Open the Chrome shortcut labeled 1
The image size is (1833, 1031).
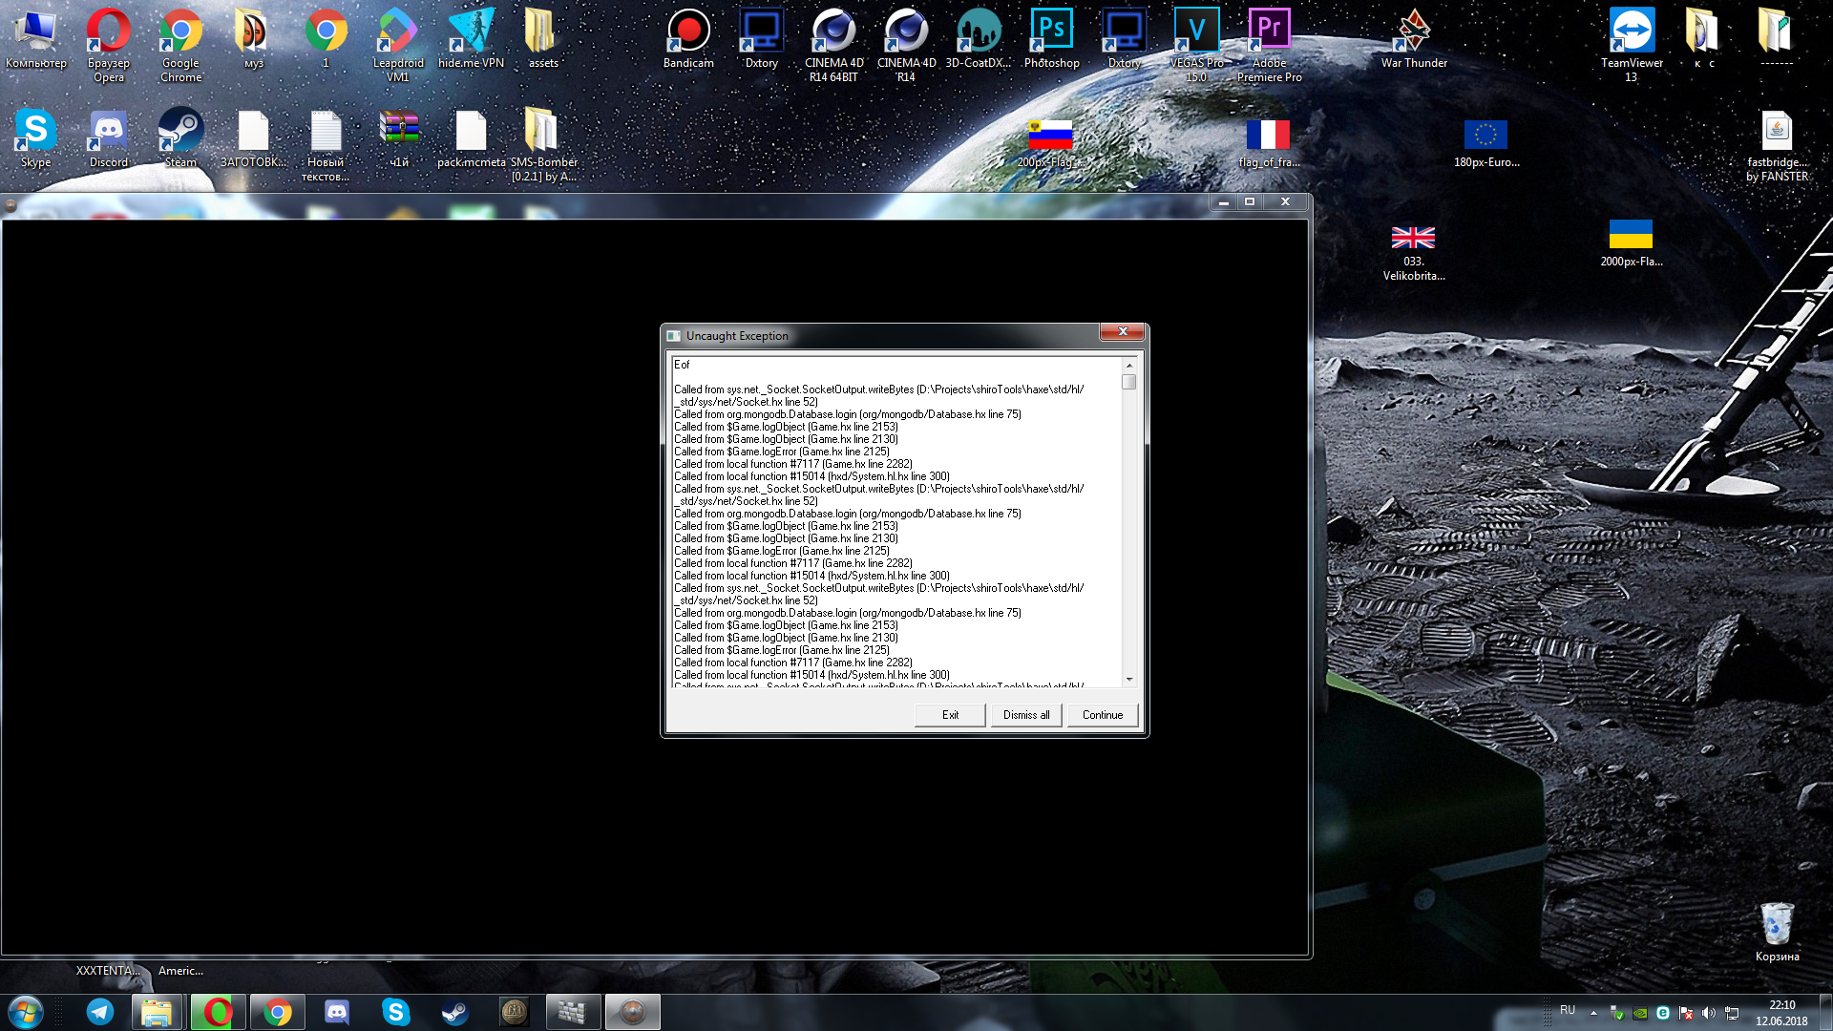pos(326,40)
